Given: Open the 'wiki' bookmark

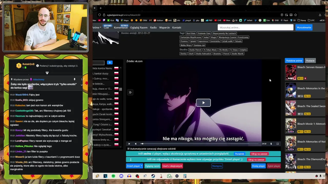Looking at the screenshot, I should click(168, 20).
